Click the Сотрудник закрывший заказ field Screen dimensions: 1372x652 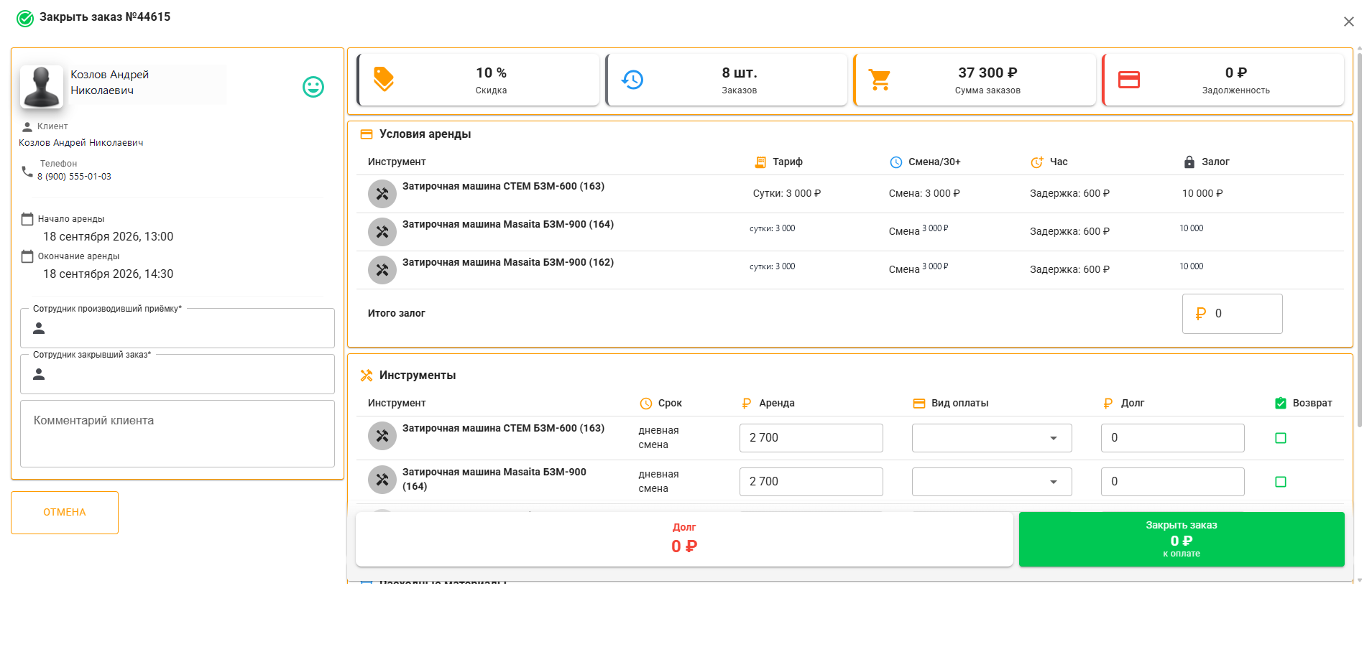click(x=178, y=374)
